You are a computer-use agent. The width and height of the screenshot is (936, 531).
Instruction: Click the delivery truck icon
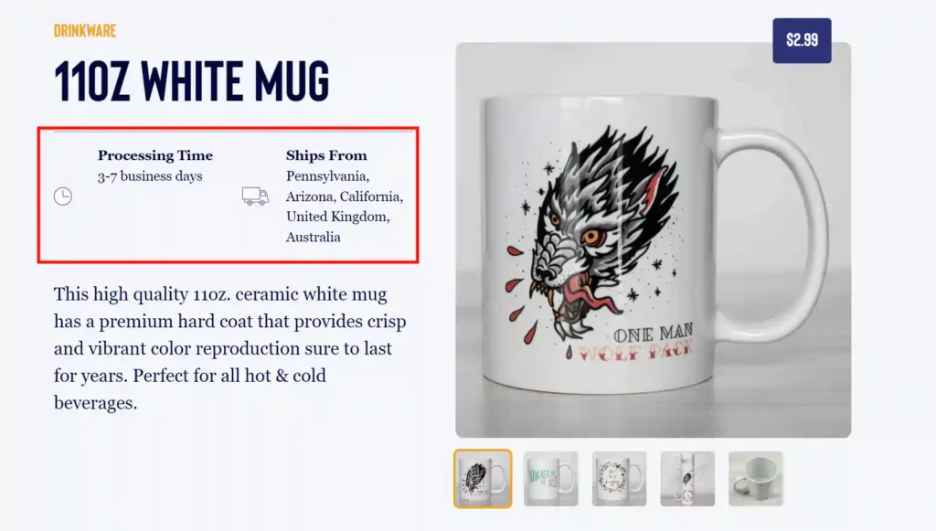[x=256, y=196]
